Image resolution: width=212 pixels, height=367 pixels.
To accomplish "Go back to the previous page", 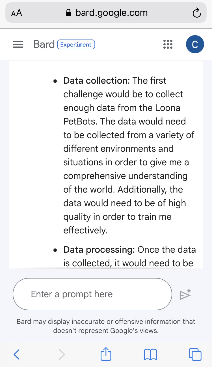I will 17,355.
